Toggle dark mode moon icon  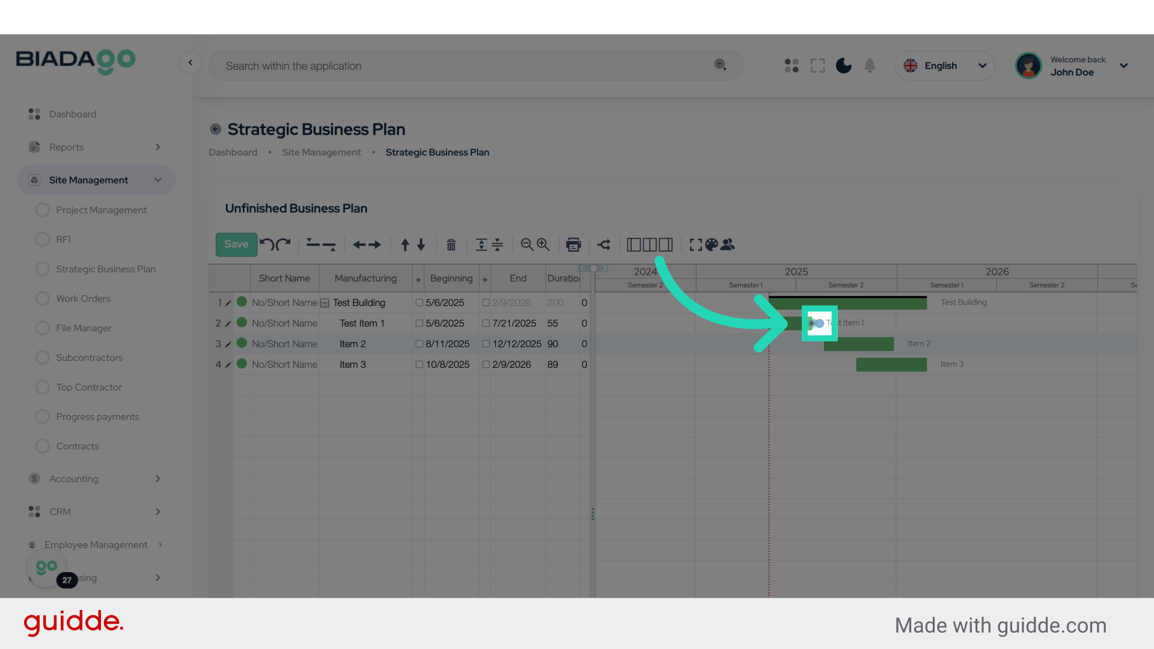844,66
